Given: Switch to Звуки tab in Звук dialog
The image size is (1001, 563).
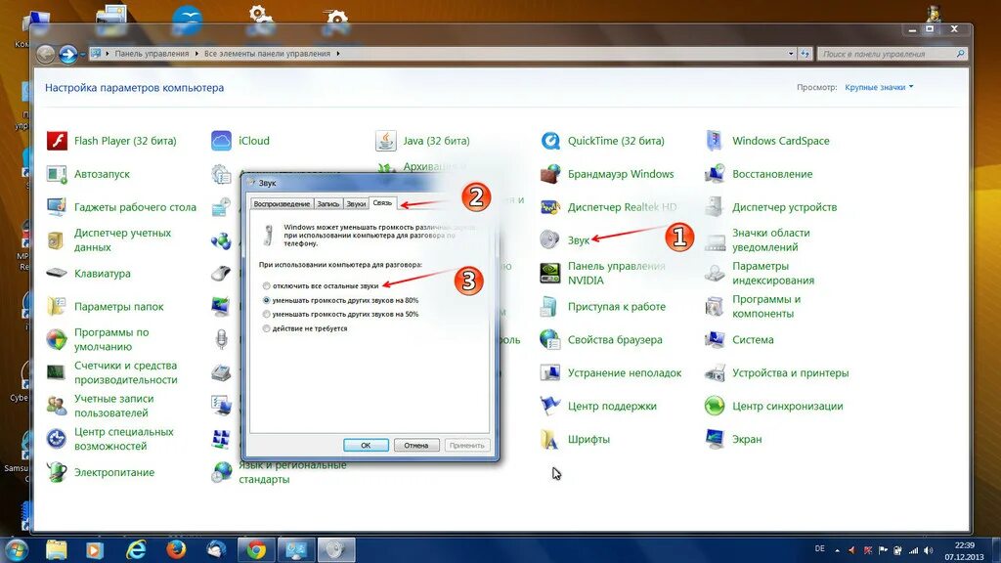Looking at the screenshot, I should tap(356, 204).
